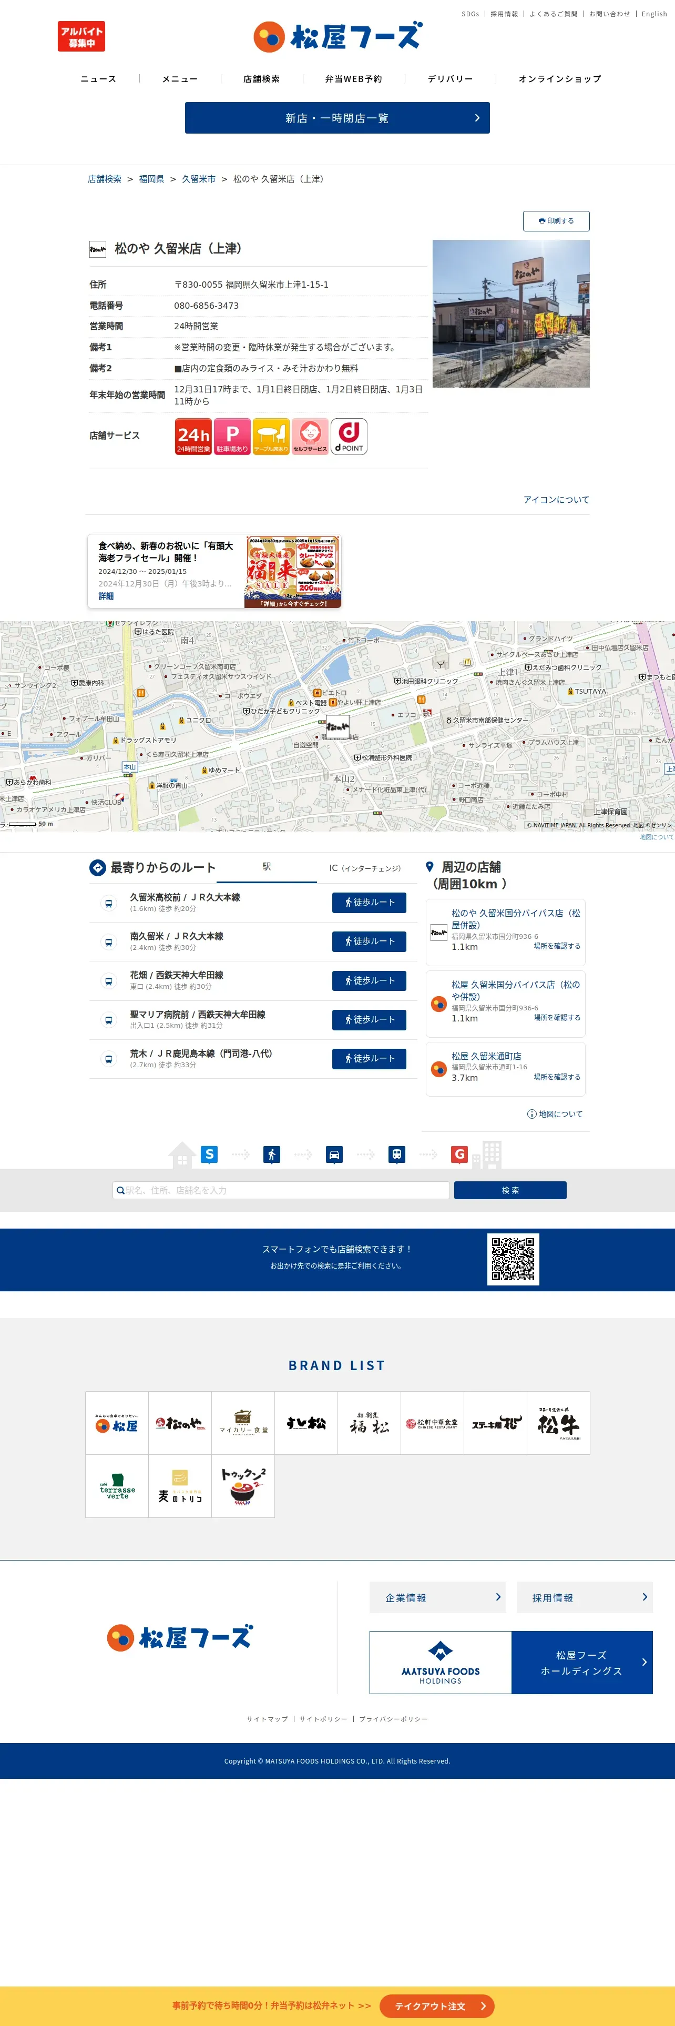Click 徒歩ルート for 久留米高校前
This screenshot has height=2026, width=675.
pyautogui.click(x=370, y=902)
